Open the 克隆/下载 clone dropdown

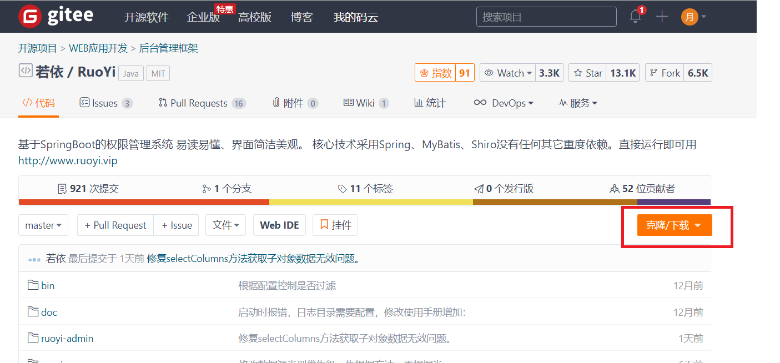coord(675,225)
